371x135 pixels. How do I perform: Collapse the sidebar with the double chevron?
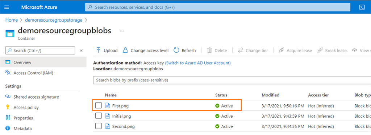click(81, 51)
